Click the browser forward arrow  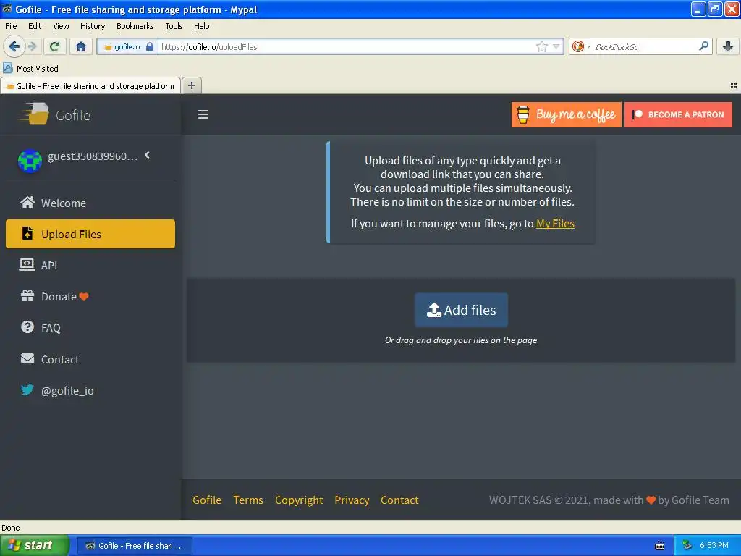pyautogui.click(x=32, y=46)
